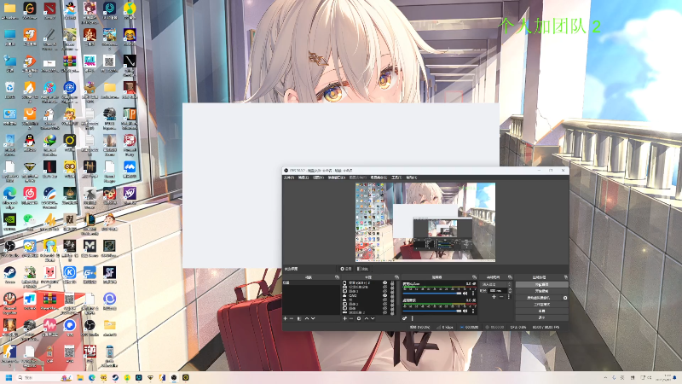Move source up in Sources dock

point(367,318)
